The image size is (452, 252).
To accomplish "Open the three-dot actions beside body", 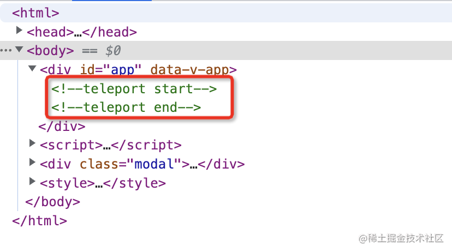I will point(6,50).
